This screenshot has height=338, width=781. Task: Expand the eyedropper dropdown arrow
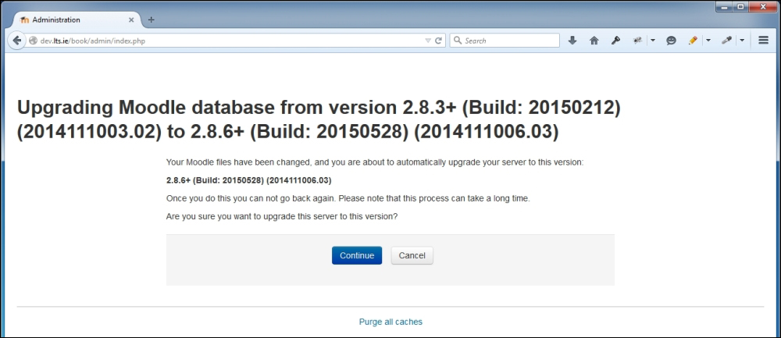point(742,41)
